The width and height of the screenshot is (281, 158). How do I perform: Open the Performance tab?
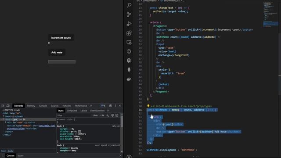coord(81,106)
